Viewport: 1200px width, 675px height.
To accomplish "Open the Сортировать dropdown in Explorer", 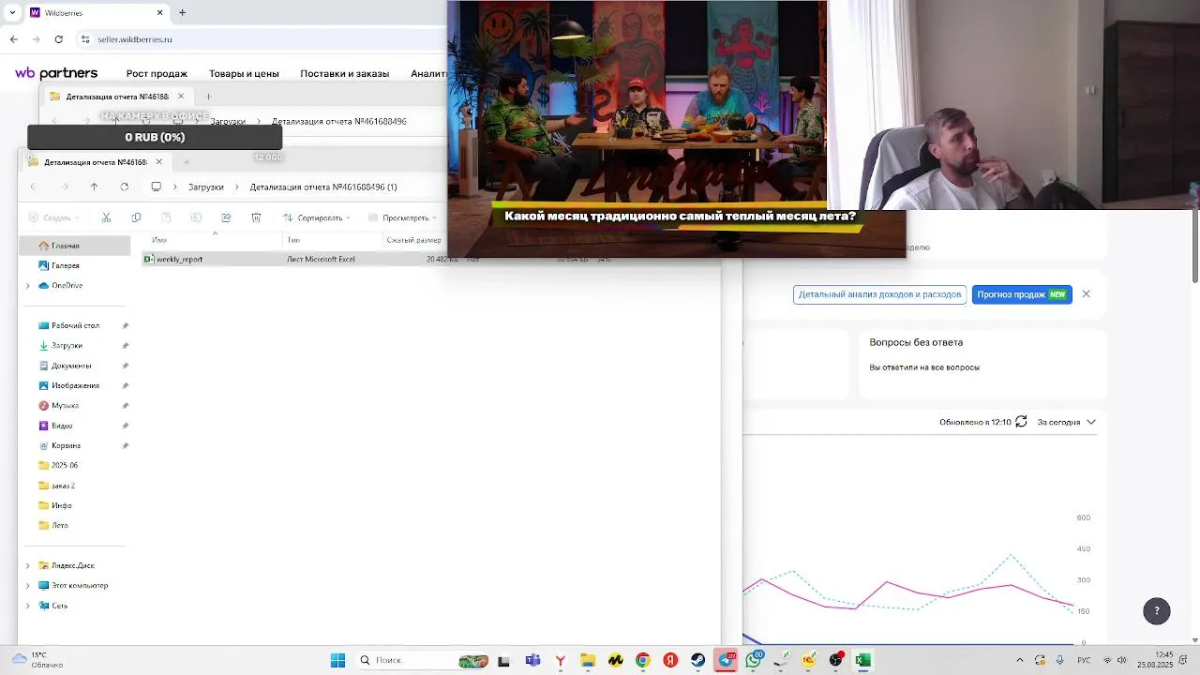I will click(x=317, y=217).
